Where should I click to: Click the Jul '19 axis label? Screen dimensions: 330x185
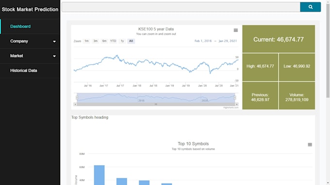coord(186,86)
